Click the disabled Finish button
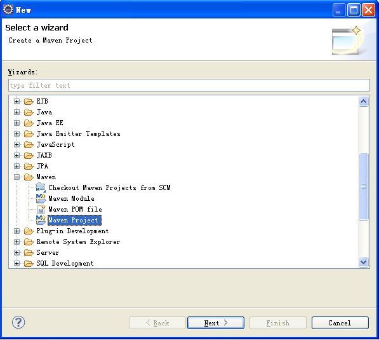The image size is (379, 340). coord(278,323)
